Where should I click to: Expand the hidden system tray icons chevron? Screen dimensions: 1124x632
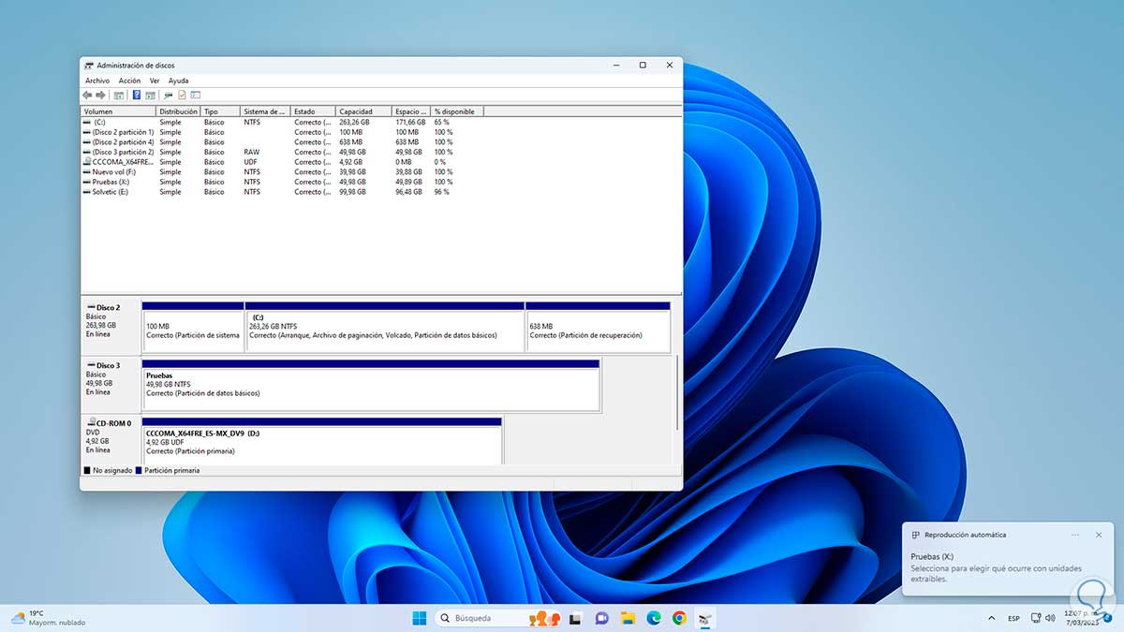992,618
